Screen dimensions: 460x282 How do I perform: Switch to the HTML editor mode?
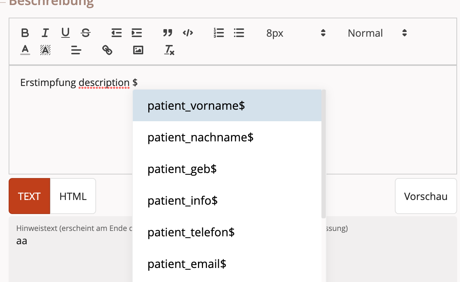click(x=73, y=196)
